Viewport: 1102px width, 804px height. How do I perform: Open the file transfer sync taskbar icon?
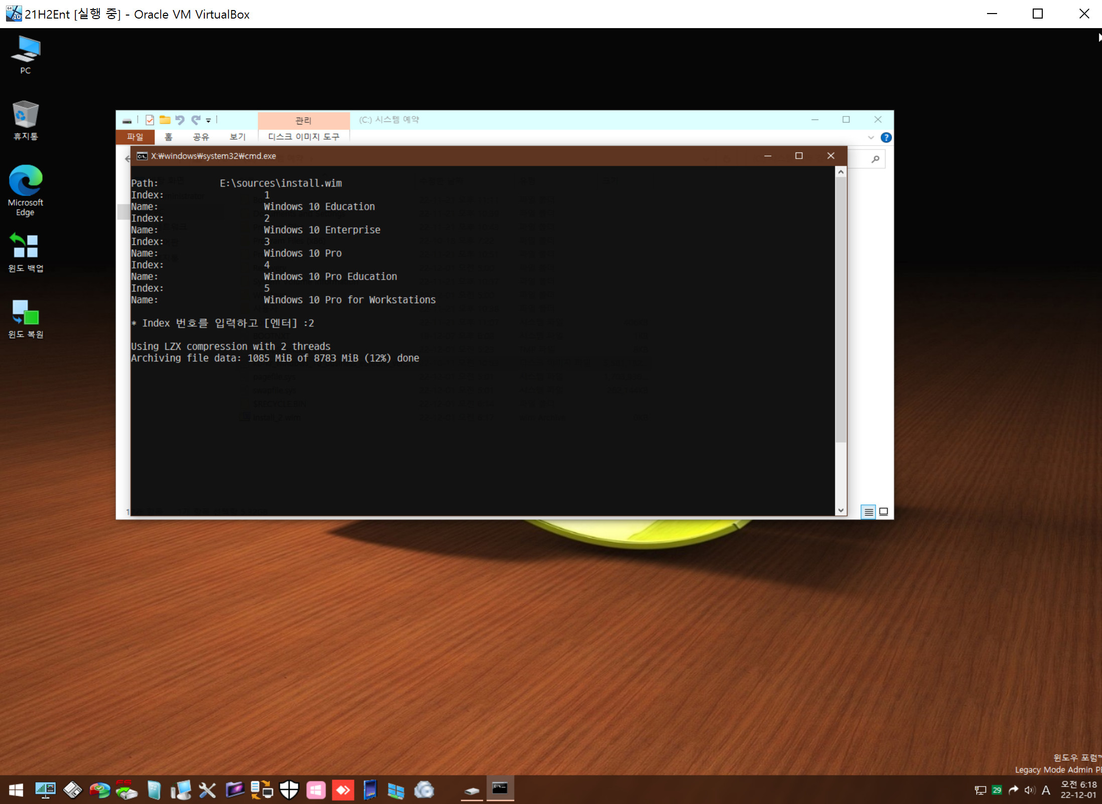coord(262,790)
